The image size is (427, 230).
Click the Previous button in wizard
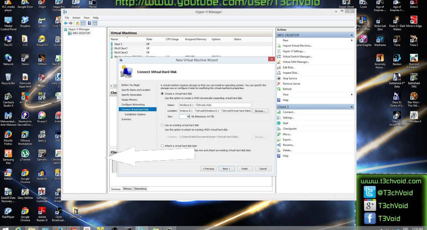(208, 169)
